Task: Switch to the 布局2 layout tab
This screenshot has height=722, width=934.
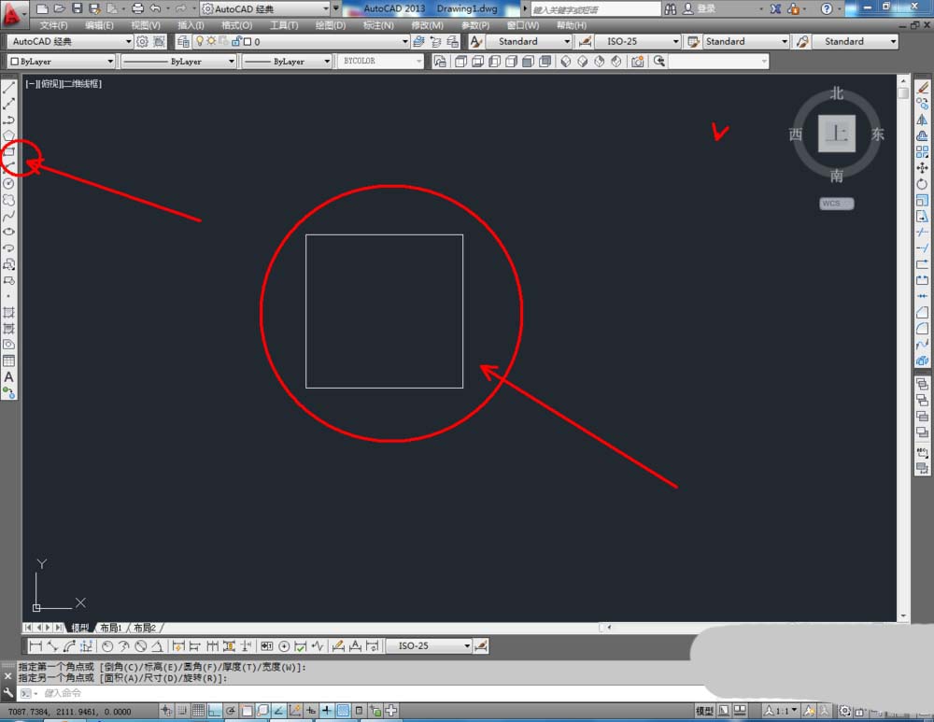Action: [144, 628]
